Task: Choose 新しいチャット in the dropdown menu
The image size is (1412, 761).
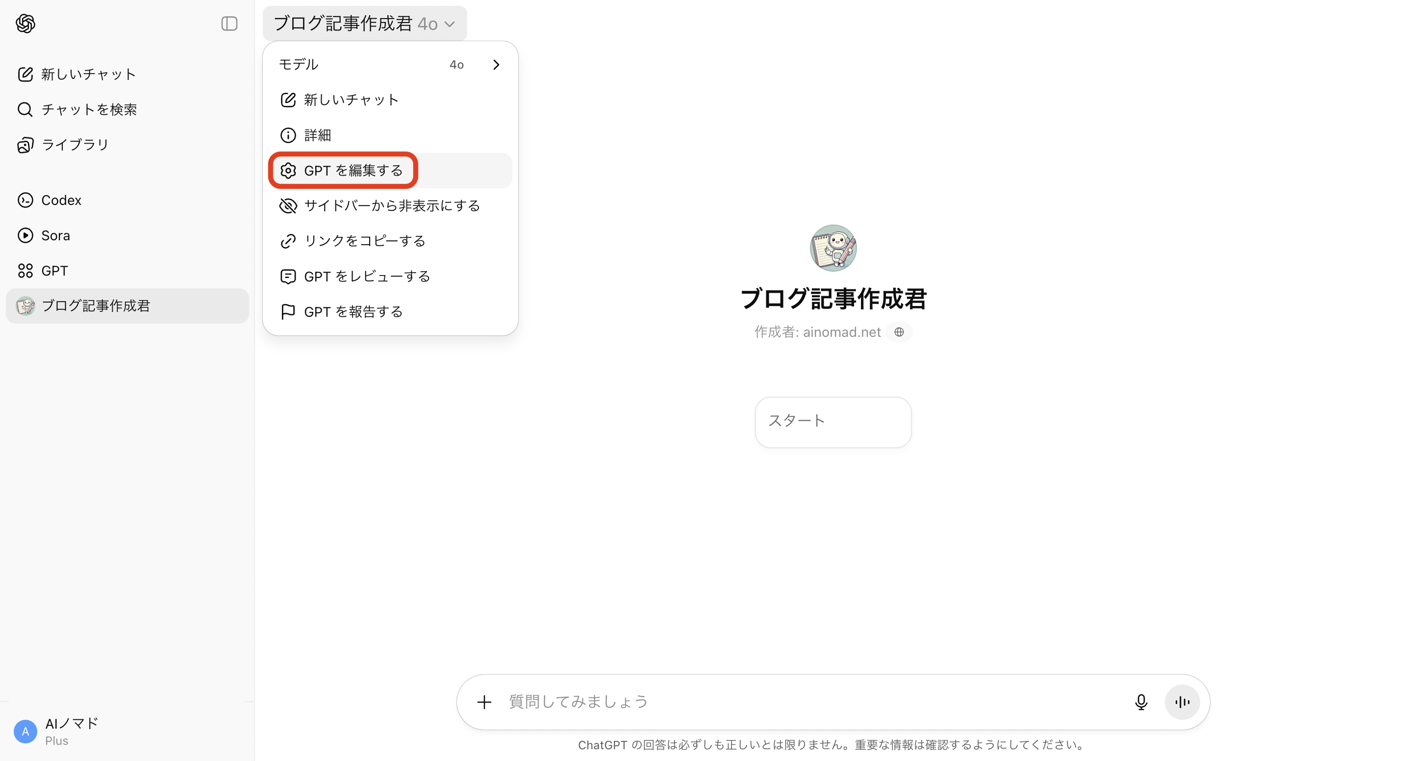Action: 390,100
